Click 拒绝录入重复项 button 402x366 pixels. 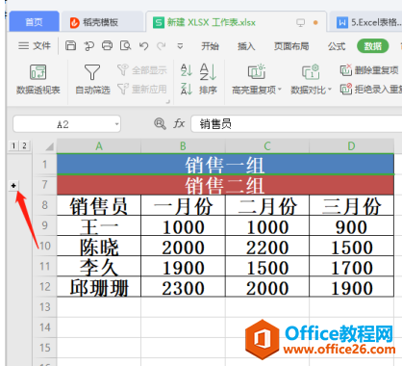click(371, 89)
